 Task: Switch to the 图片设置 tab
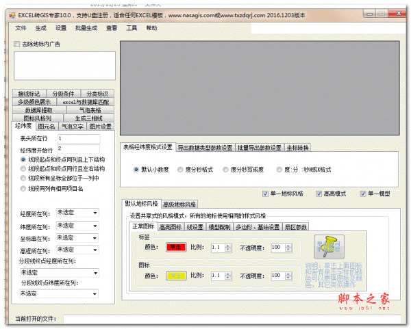[101, 127]
